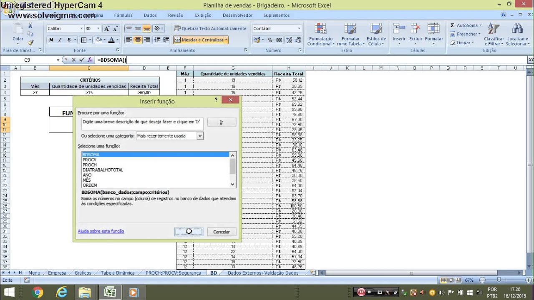Switch to the Gráficos sheet tab
Viewport: 534px width, 300px height.
pos(83,273)
